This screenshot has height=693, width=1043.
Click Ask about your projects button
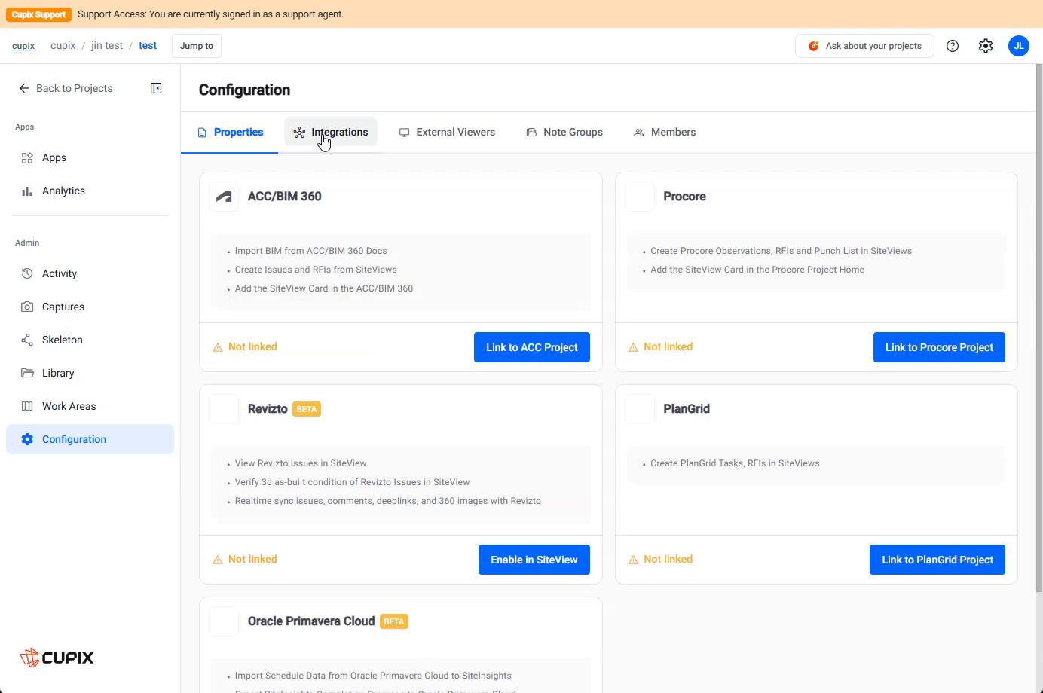[x=864, y=46]
